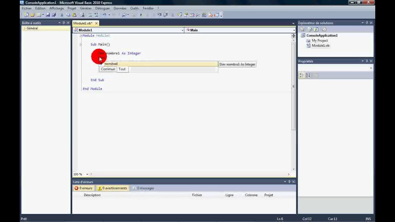The width and height of the screenshot is (395, 222).
Task: Sort Properties panel alphabetically
Action: pyautogui.click(x=308, y=75)
